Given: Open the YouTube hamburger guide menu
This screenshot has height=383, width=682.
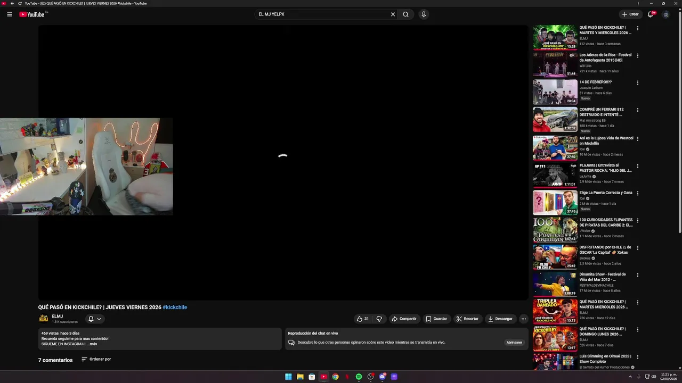Looking at the screenshot, I should point(10,14).
